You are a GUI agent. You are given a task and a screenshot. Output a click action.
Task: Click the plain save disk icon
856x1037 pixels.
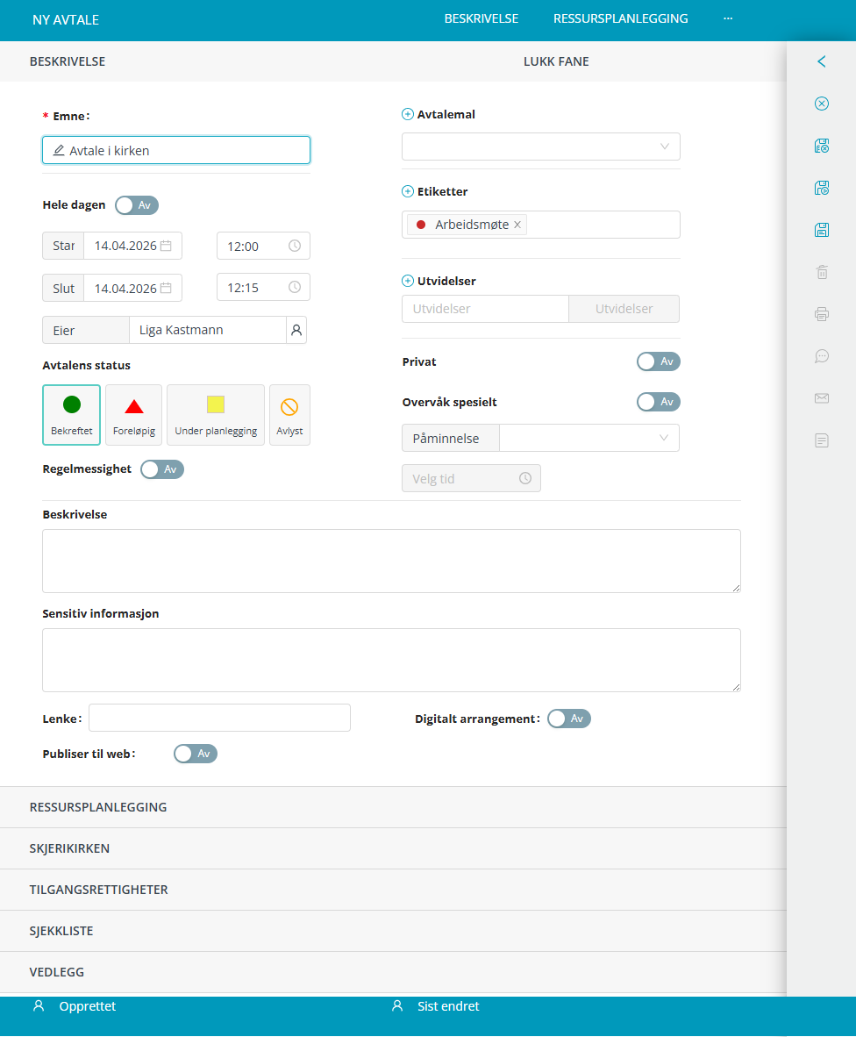[x=822, y=230]
